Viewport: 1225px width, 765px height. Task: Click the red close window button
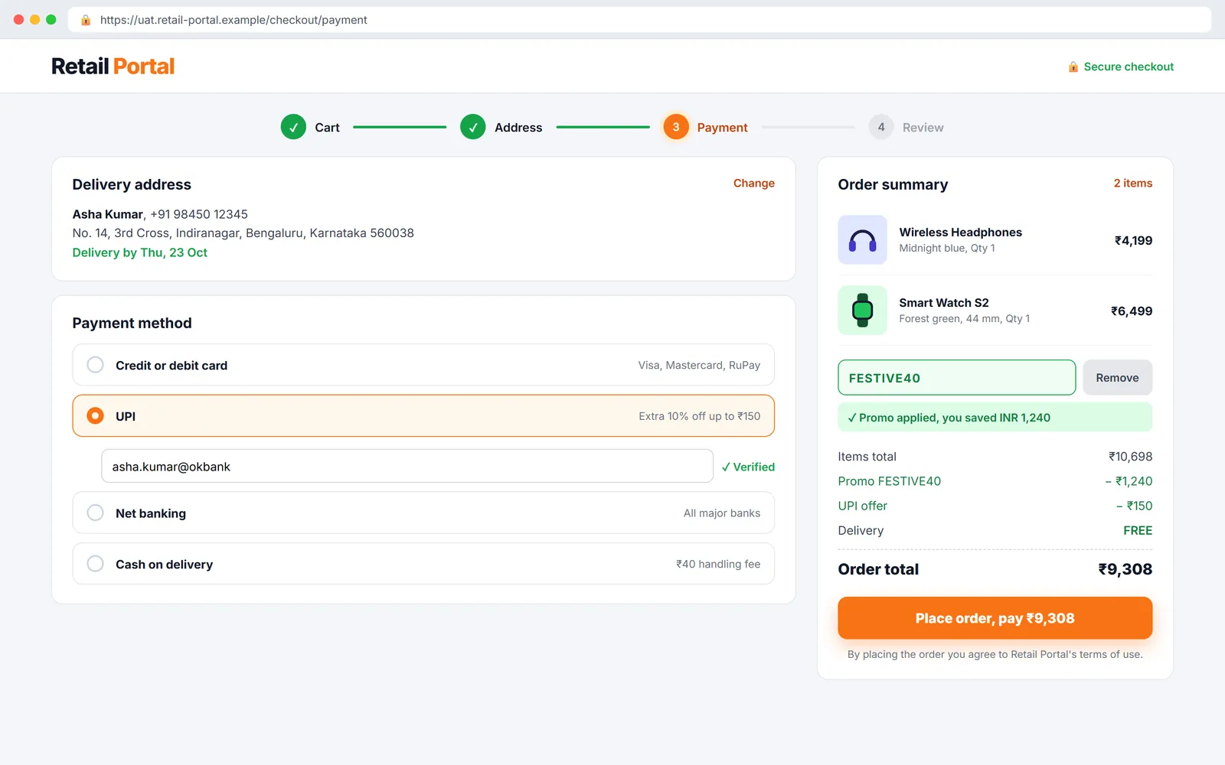pyautogui.click(x=18, y=20)
